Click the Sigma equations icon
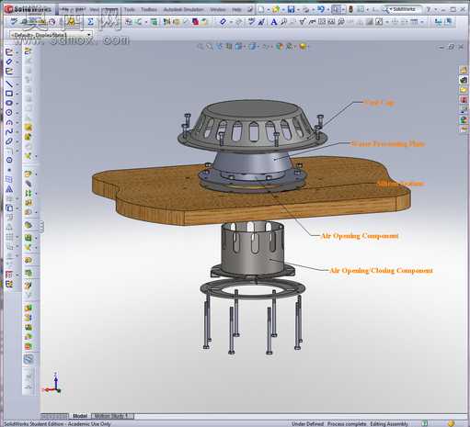Screen dimensions: 470x427 90,22
